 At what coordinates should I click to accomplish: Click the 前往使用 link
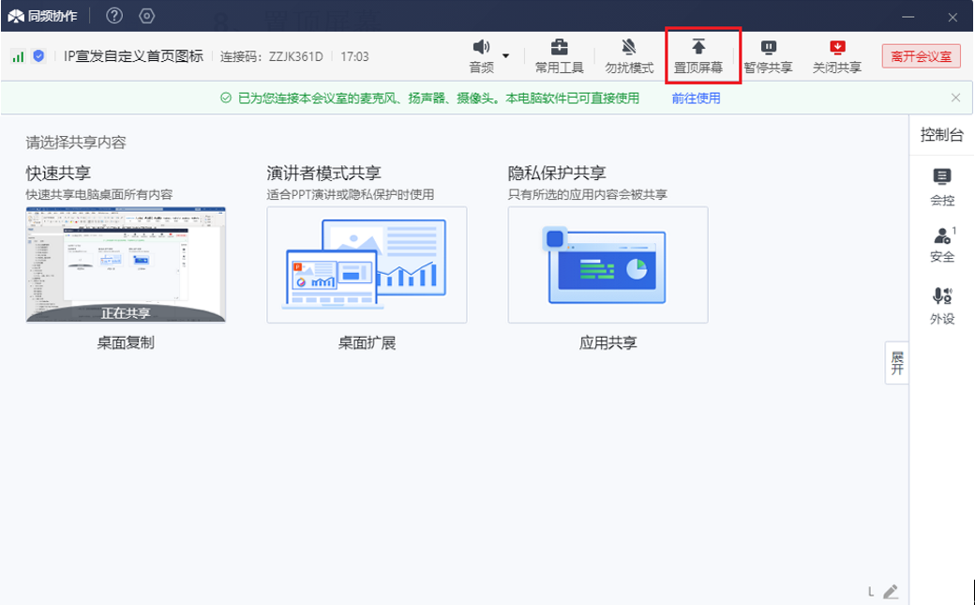[x=696, y=98]
